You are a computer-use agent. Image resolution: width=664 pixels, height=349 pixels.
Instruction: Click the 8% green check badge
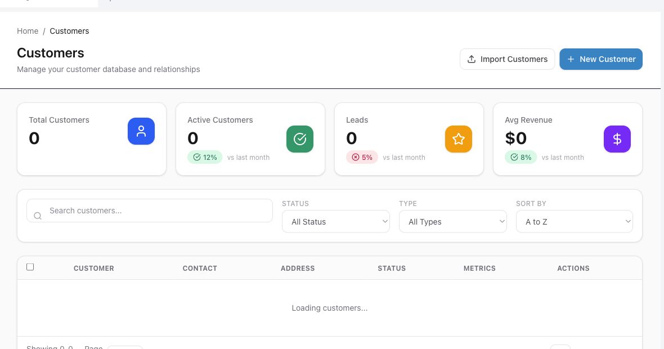point(521,157)
